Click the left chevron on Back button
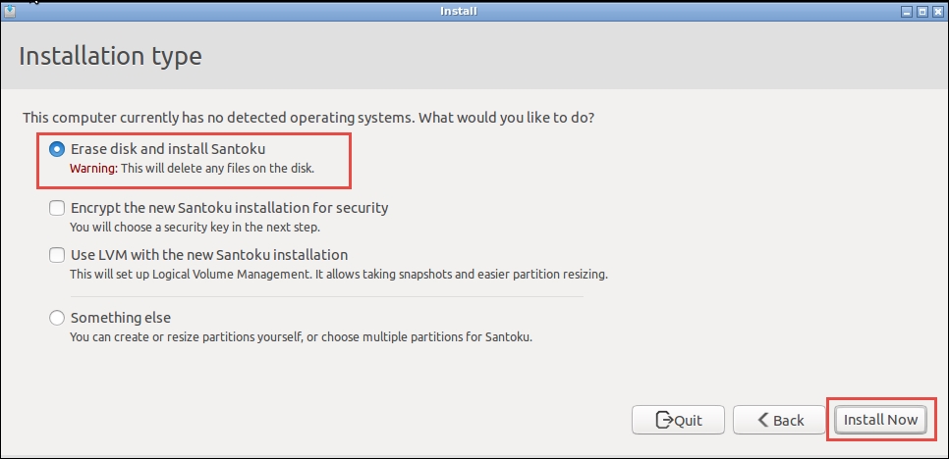 (762, 420)
